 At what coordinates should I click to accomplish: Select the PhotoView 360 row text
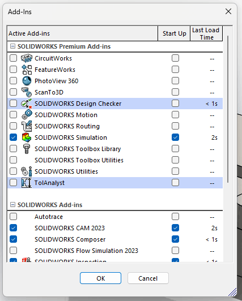click(56, 81)
